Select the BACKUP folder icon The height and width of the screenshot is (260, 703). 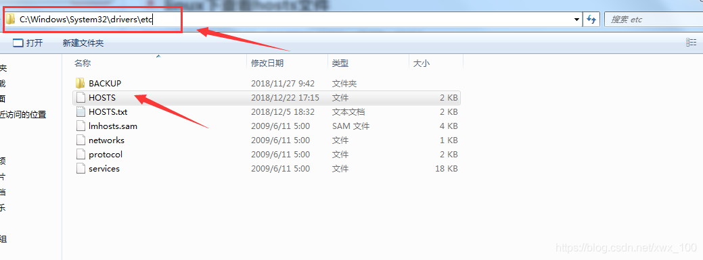coord(81,83)
